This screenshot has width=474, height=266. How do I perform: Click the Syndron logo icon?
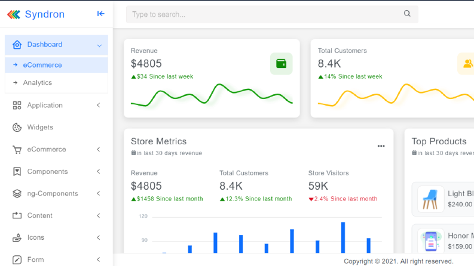coord(14,14)
